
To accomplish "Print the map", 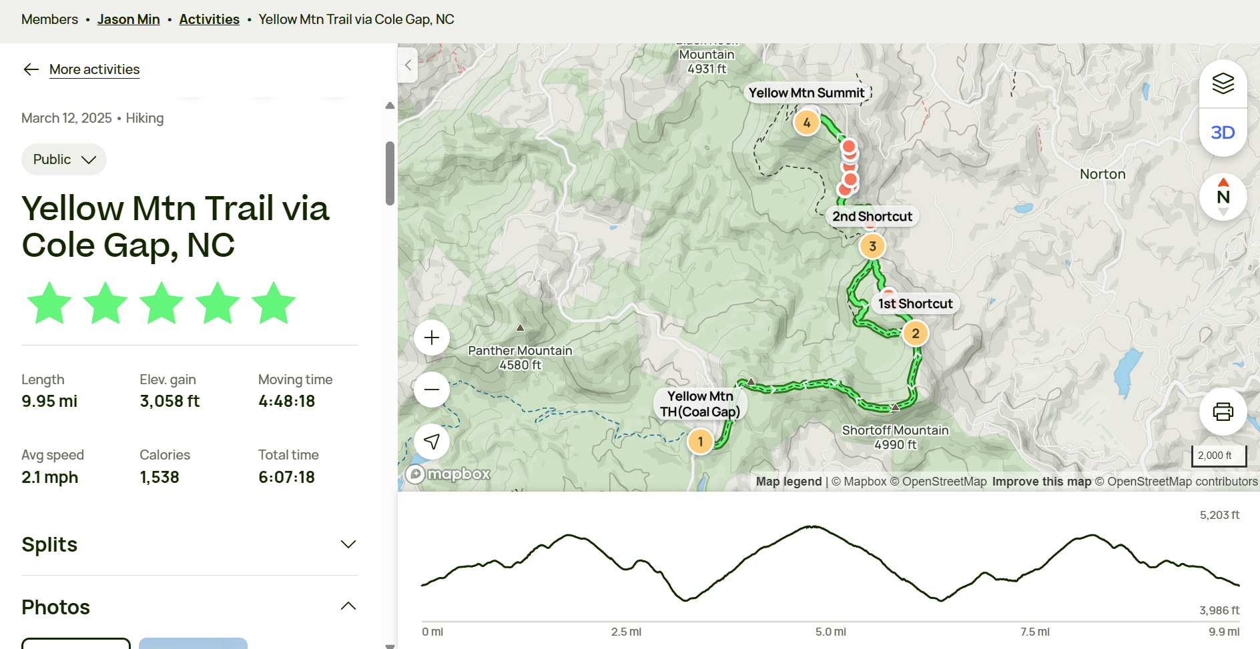I will pyautogui.click(x=1223, y=412).
